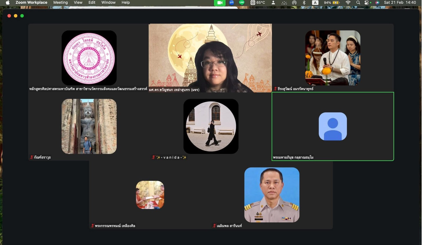Open the Meeting menu
This screenshot has height=245, width=422.
60,3
